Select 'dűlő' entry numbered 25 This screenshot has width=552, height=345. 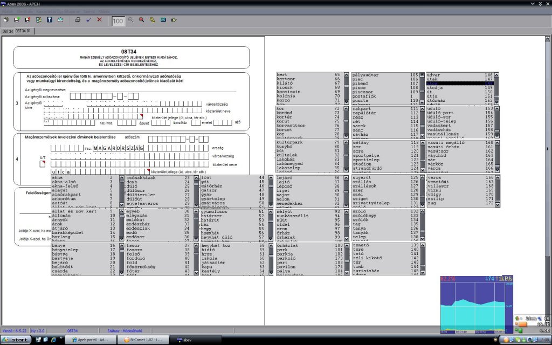(158, 186)
